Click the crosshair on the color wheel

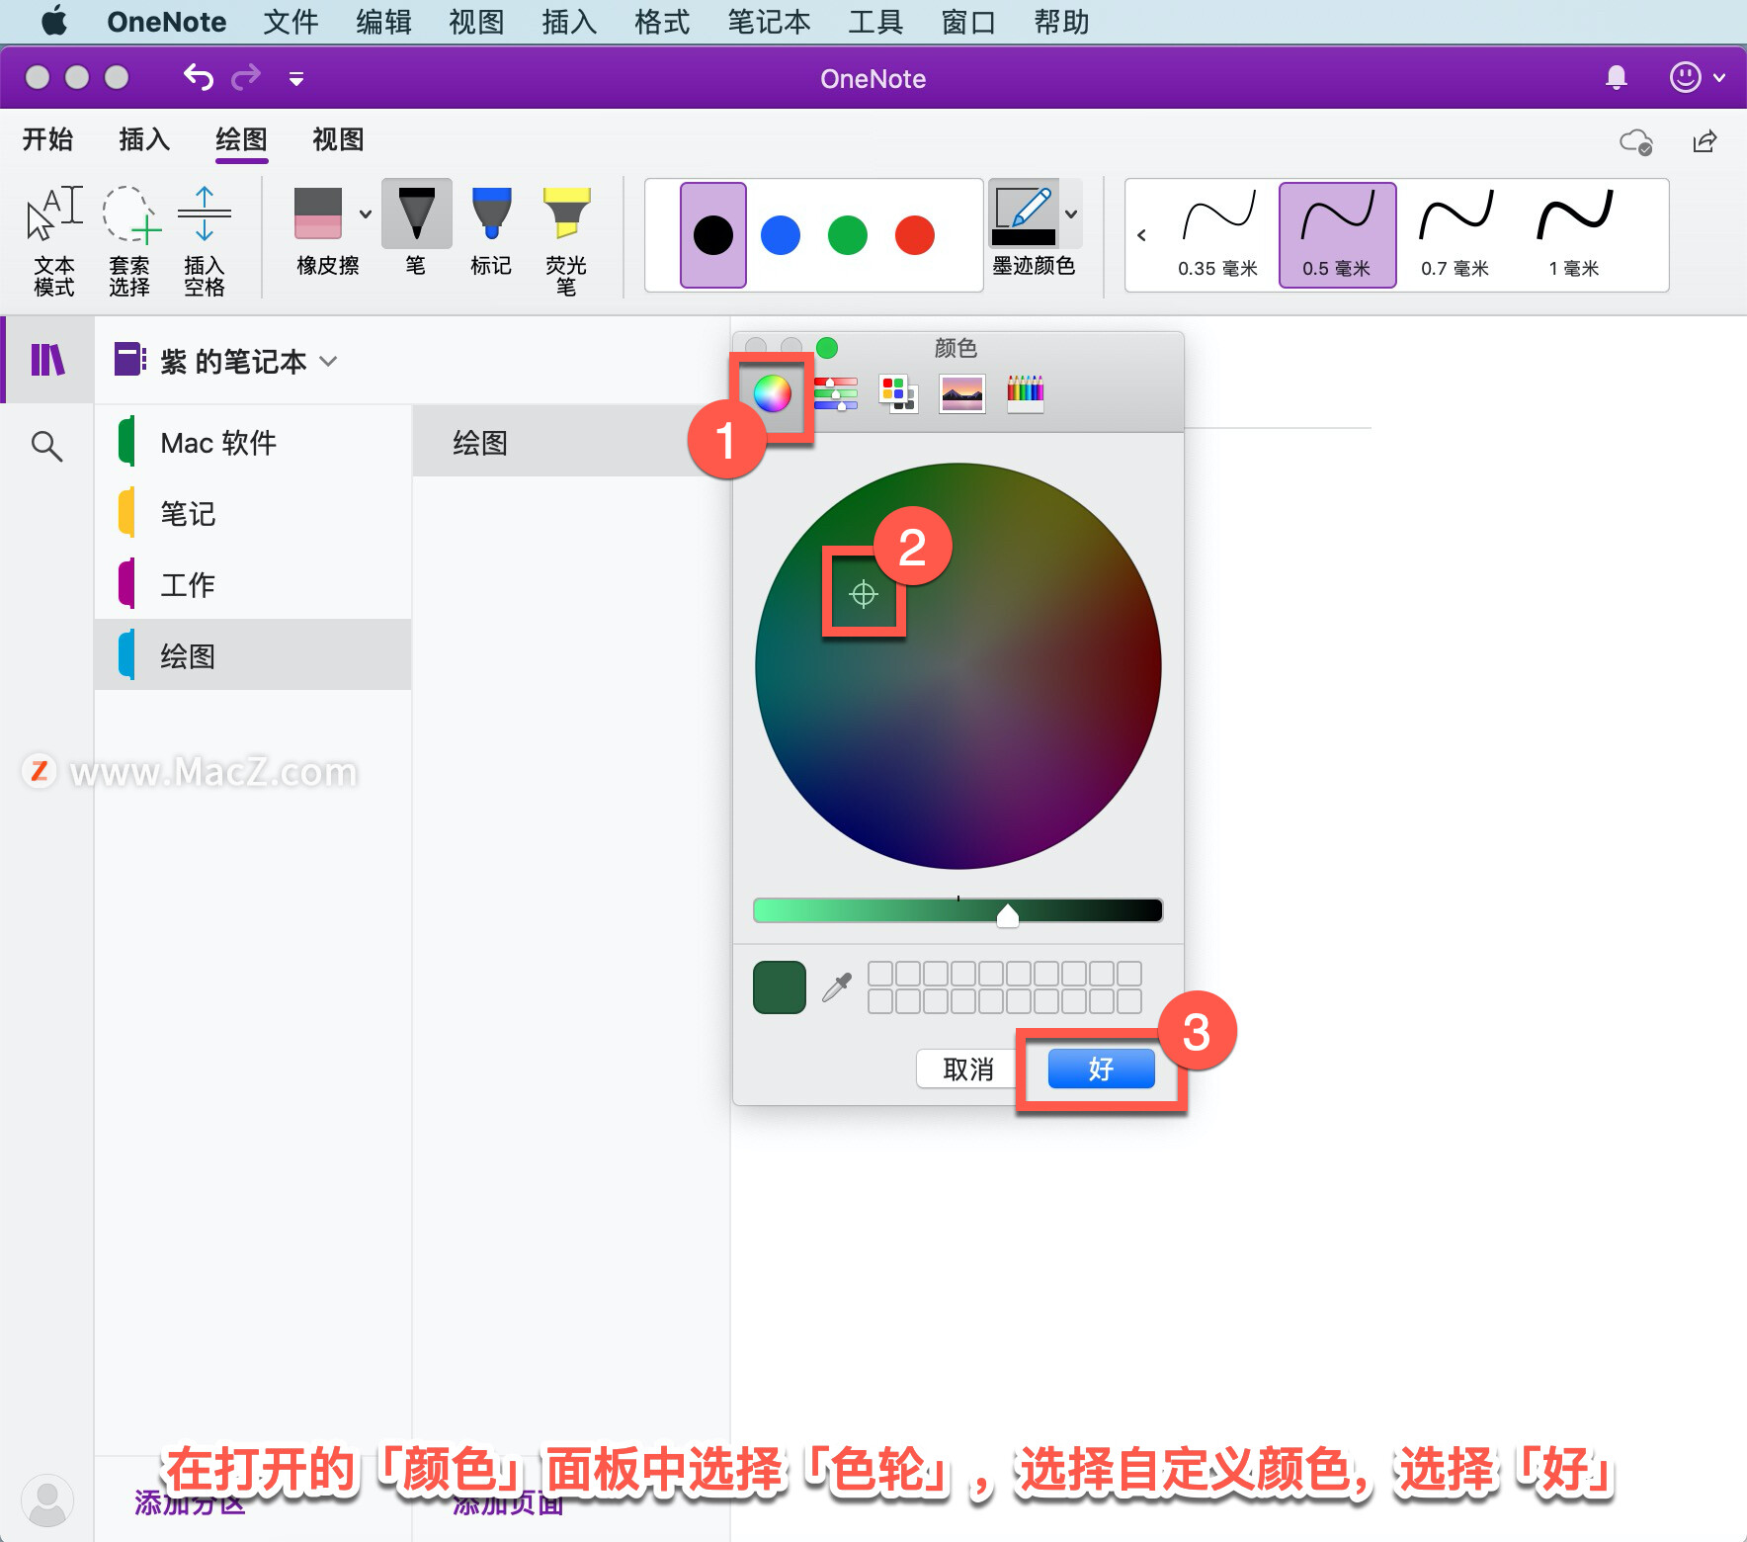[864, 594]
